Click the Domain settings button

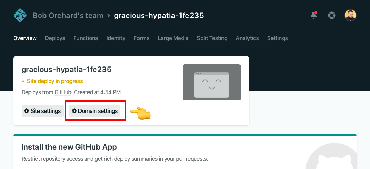[x=95, y=111]
